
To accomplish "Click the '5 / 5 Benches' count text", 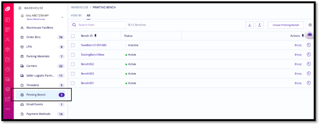I will coord(137,25).
